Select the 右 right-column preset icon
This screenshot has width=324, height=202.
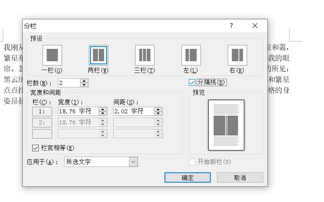237,55
